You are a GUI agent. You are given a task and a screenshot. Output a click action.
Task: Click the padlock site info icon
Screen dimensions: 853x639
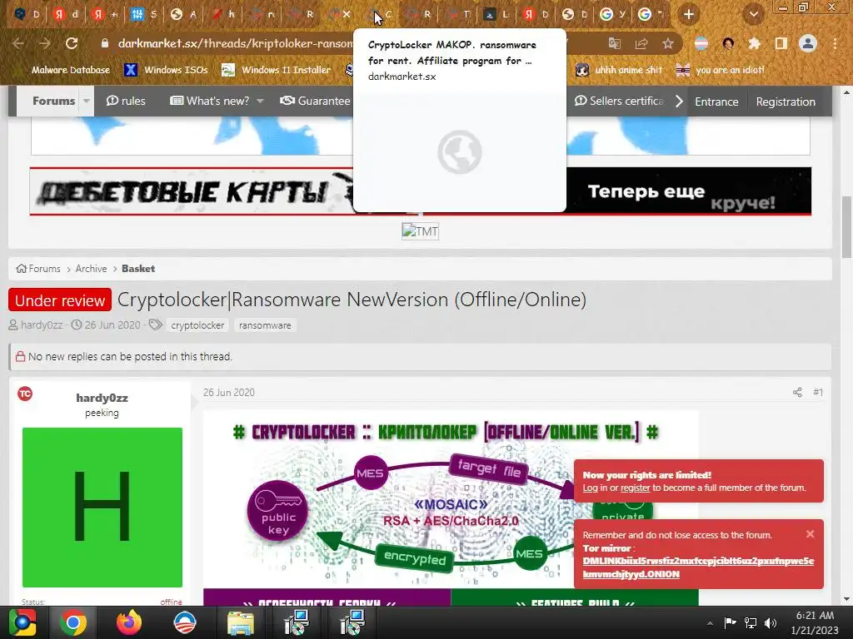point(105,43)
